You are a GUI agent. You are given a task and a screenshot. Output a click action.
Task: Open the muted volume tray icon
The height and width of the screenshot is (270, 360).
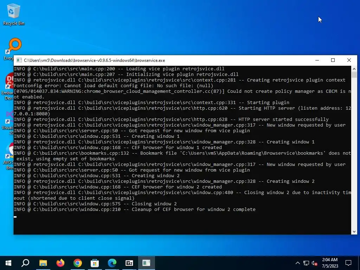point(315,263)
